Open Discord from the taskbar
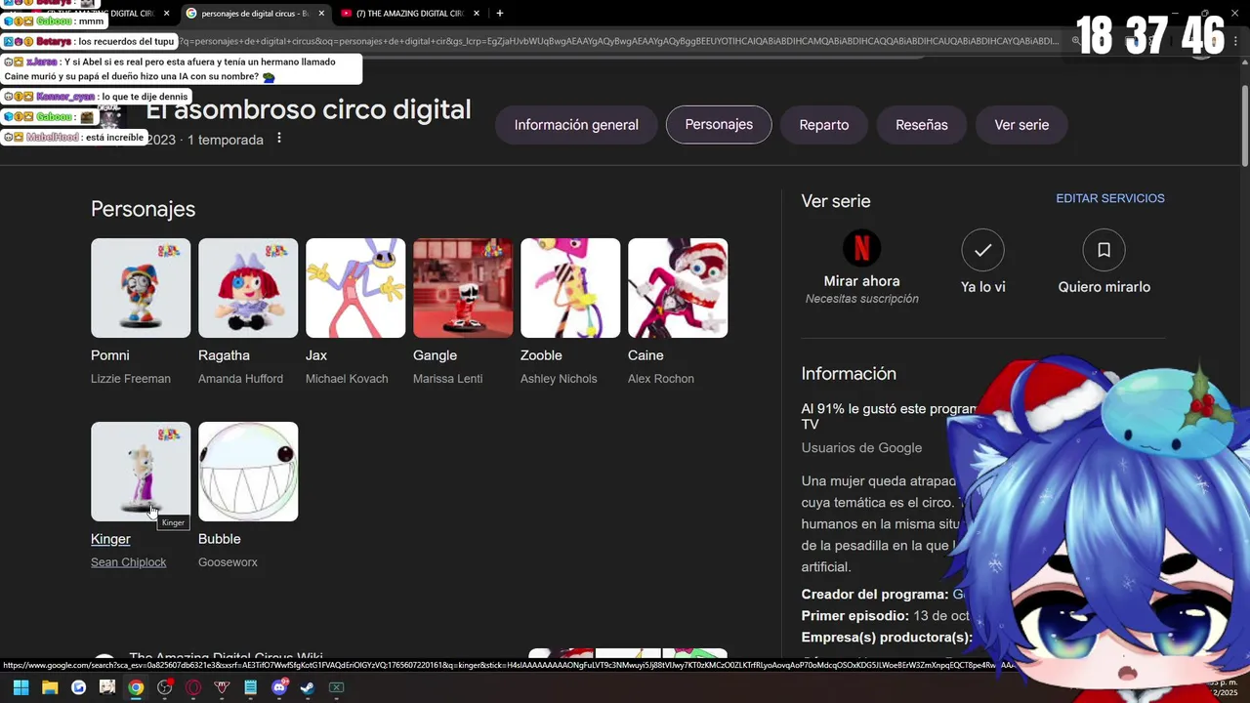 point(279,687)
